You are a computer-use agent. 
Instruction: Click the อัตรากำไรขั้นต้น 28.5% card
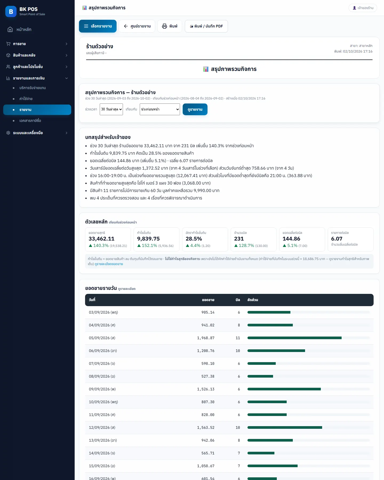[x=205, y=239]
